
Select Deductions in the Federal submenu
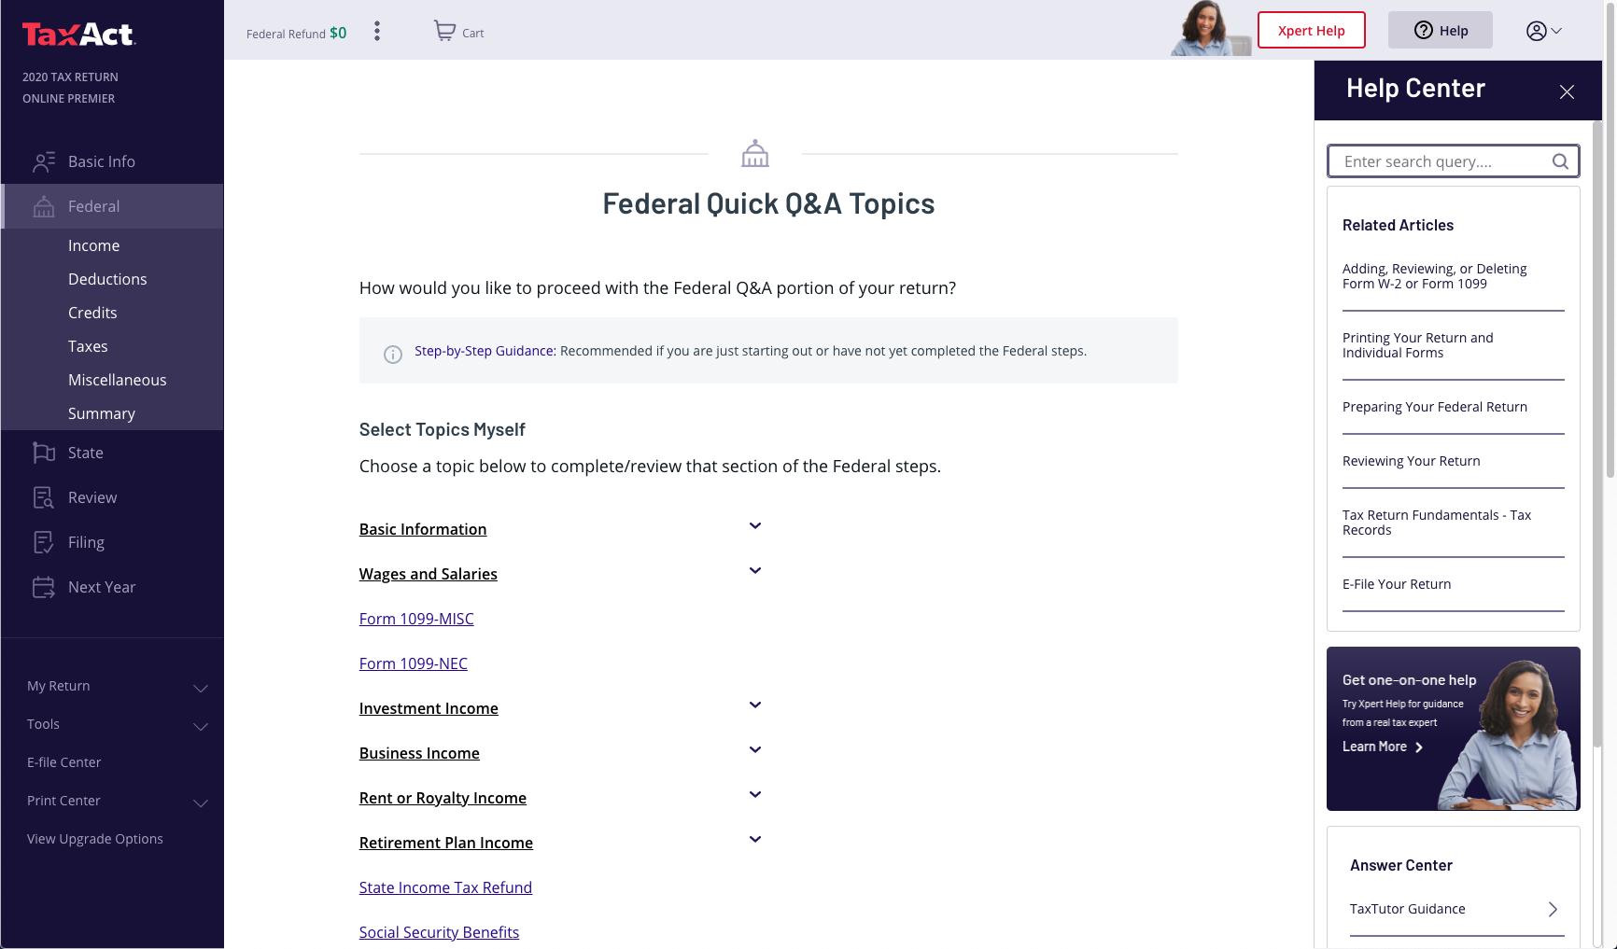[107, 279]
